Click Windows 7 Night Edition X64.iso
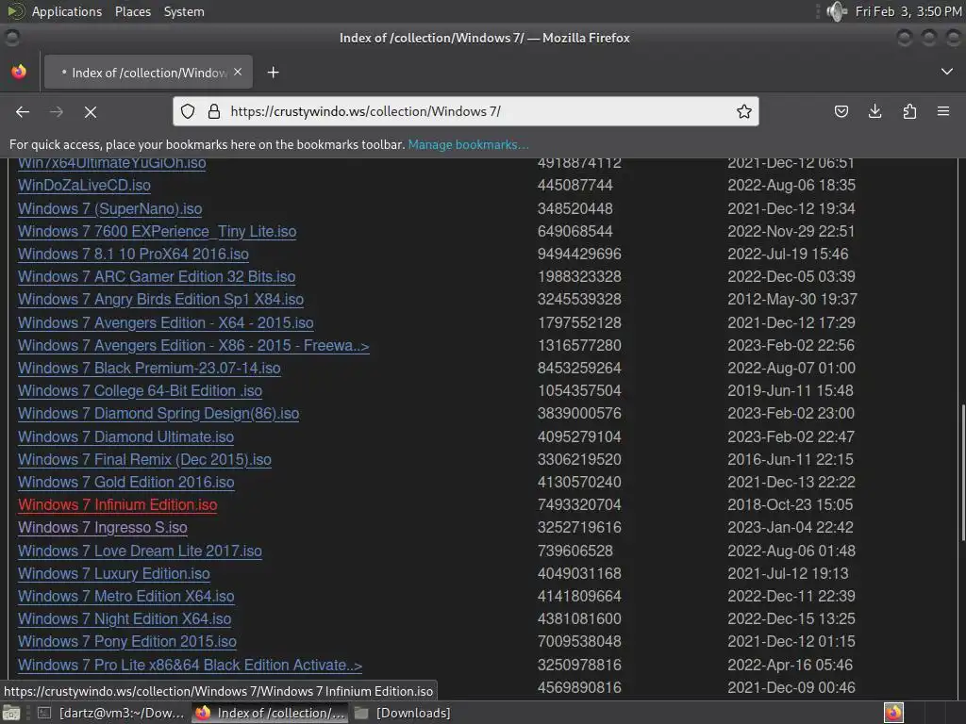Viewport: 966px width, 724px height. pos(125,618)
